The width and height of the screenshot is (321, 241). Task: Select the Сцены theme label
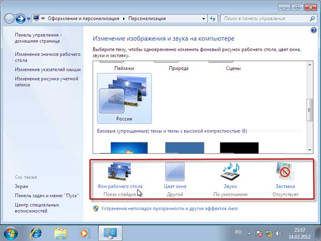pyautogui.click(x=233, y=68)
